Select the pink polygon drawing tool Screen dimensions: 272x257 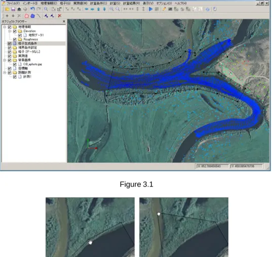(x=26, y=16)
